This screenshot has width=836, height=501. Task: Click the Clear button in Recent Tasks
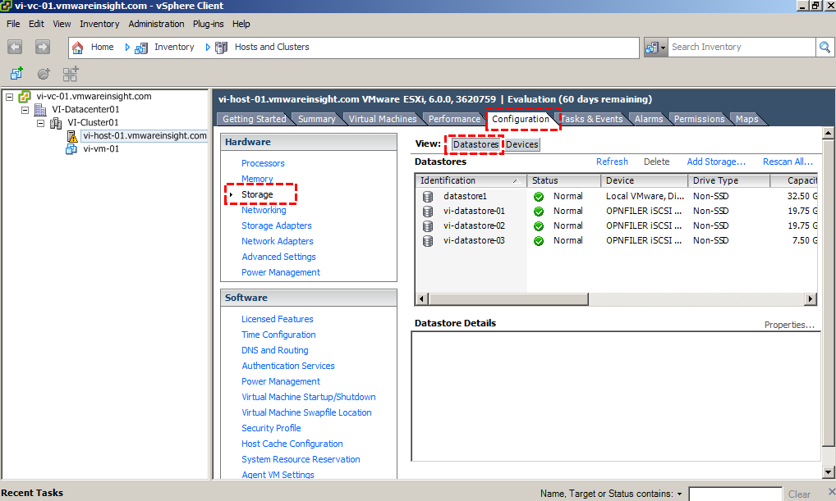click(800, 493)
